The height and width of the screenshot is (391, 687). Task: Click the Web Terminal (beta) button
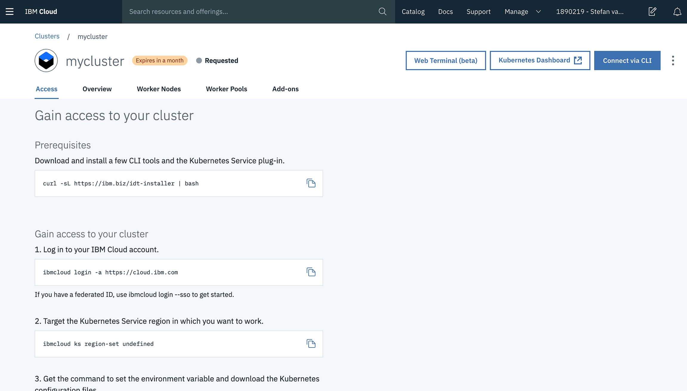(446, 60)
